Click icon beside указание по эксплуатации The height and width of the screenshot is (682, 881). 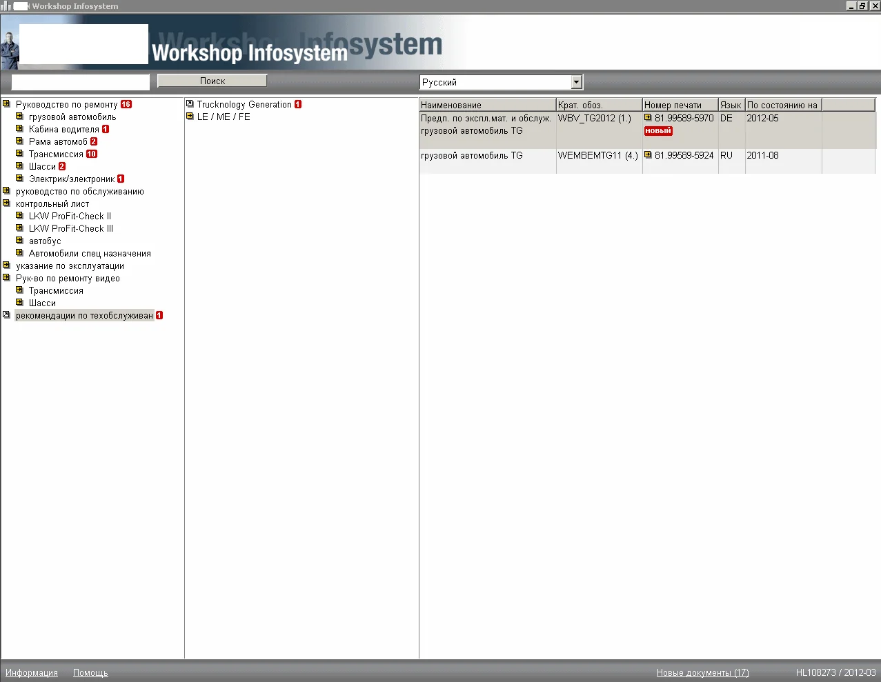[7, 265]
